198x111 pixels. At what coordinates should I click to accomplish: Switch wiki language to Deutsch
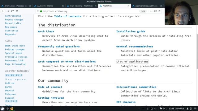tap(10, 91)
